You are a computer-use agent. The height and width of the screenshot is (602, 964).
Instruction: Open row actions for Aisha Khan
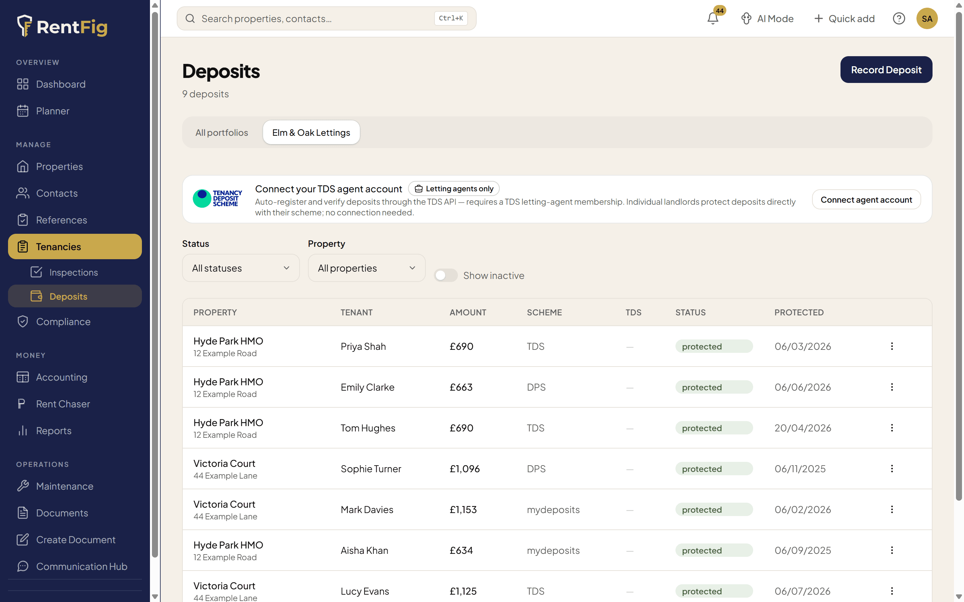(892, 550)
